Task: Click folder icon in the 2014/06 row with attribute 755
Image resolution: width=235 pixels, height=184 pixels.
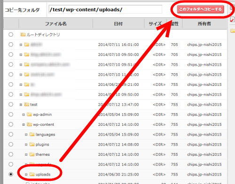Action: [27, 84]
